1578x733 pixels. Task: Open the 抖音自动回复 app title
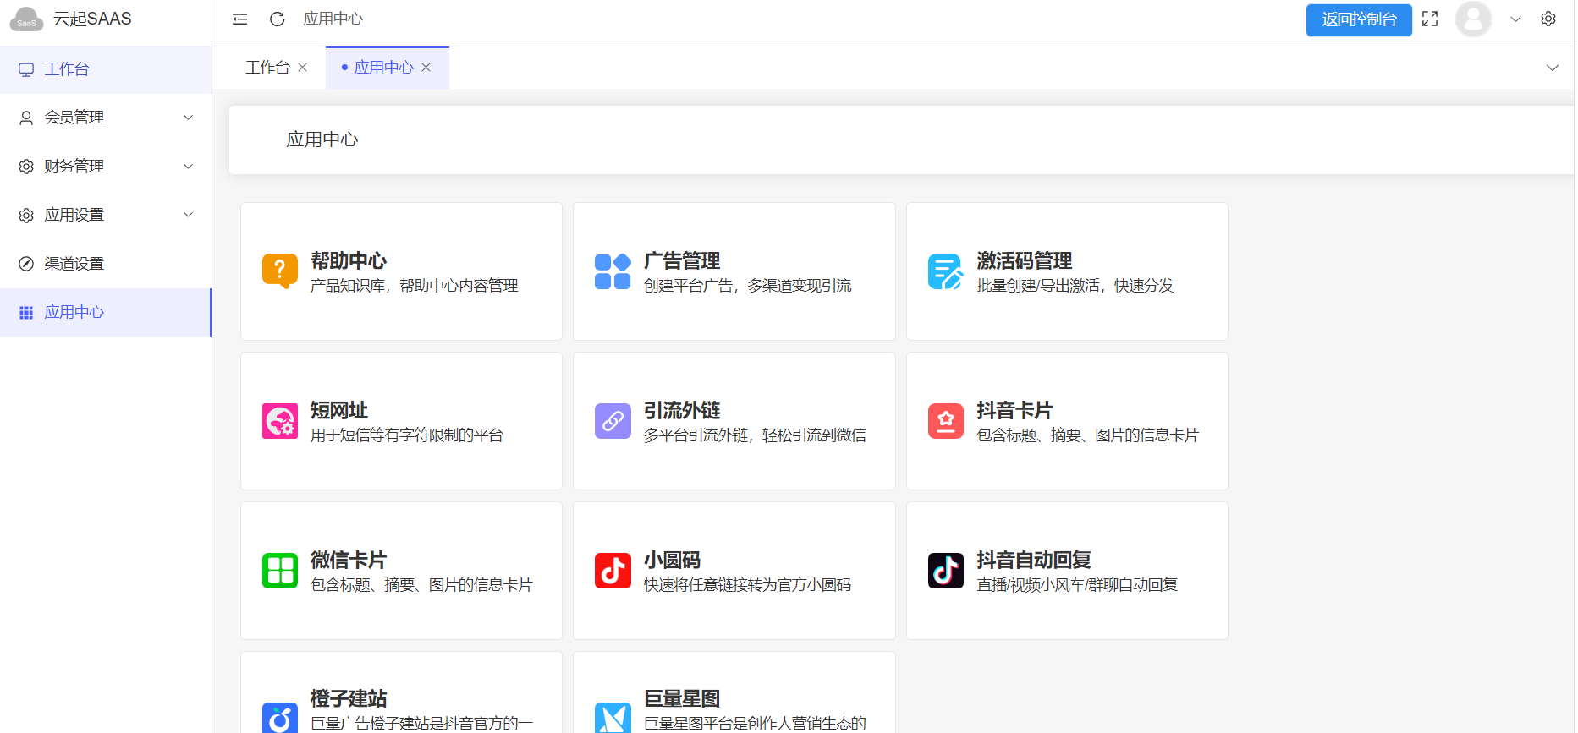[x=1034, y=560]
